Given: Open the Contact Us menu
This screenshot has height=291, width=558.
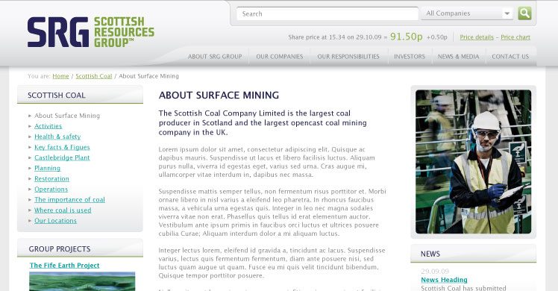Looking at the screenshot, I should (510, 57).
